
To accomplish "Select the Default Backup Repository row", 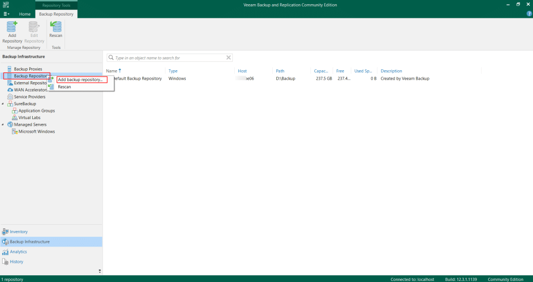I will pos(293,79).
